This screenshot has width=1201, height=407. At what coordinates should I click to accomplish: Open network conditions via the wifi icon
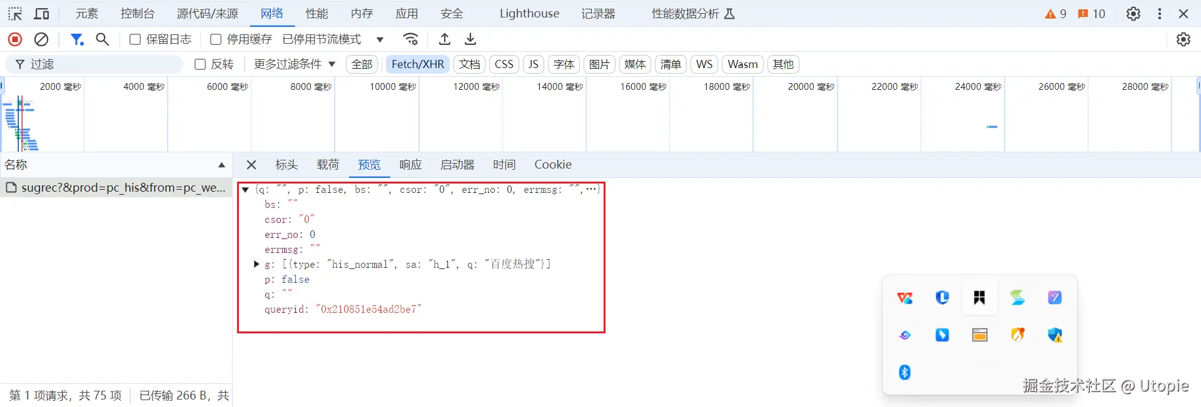[411, 39]
